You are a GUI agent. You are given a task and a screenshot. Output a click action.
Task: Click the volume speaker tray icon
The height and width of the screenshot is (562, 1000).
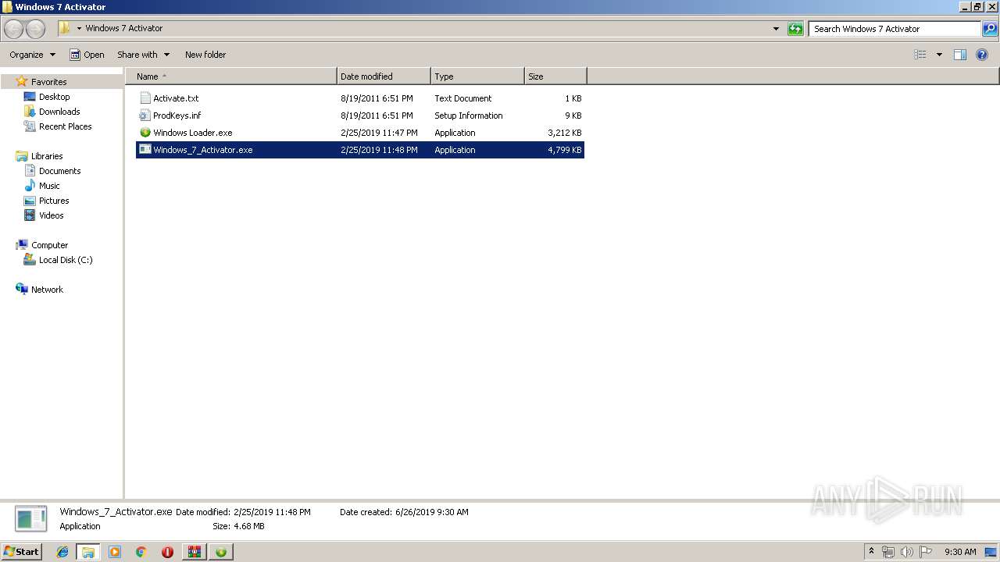tap(907, 552)
